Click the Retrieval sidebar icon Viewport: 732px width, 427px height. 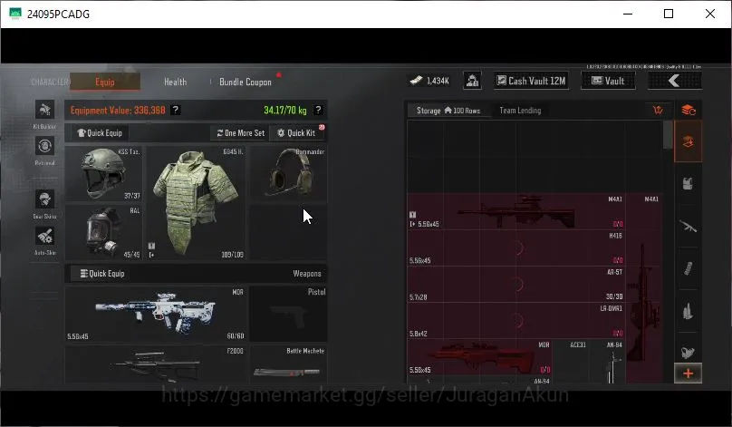point(44,146)
